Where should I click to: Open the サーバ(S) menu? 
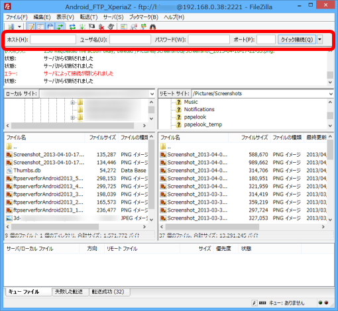(113, 17)
